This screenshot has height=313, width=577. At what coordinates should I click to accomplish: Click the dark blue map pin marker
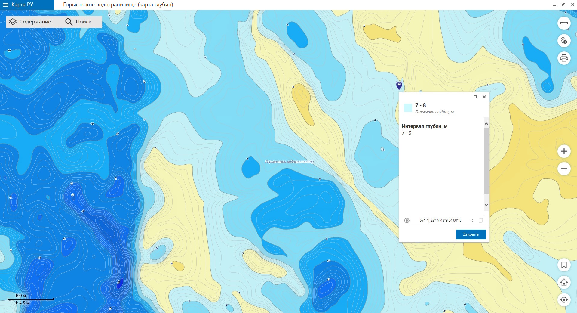point(399,85)
